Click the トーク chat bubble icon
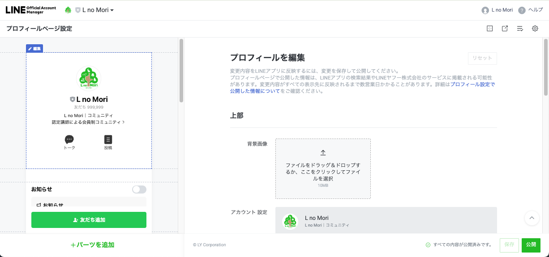This screenshot has height=257, width=549. [69, 139]
